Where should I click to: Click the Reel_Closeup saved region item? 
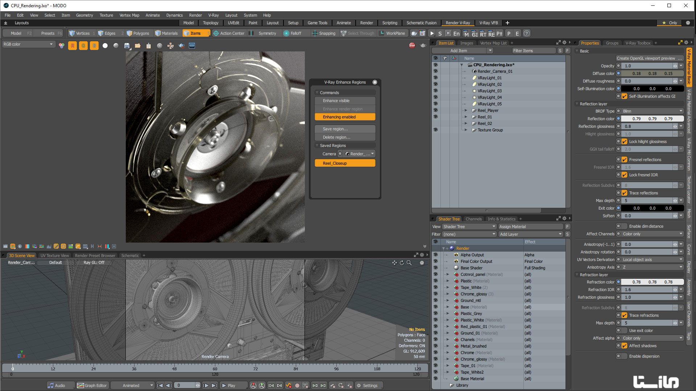[345, 163]
